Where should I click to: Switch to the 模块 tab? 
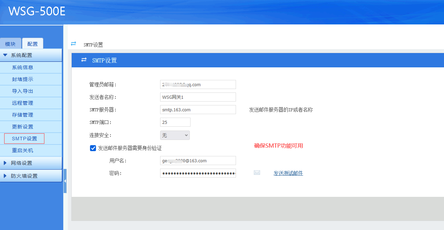pyautogui.click(x=10, y=44)
